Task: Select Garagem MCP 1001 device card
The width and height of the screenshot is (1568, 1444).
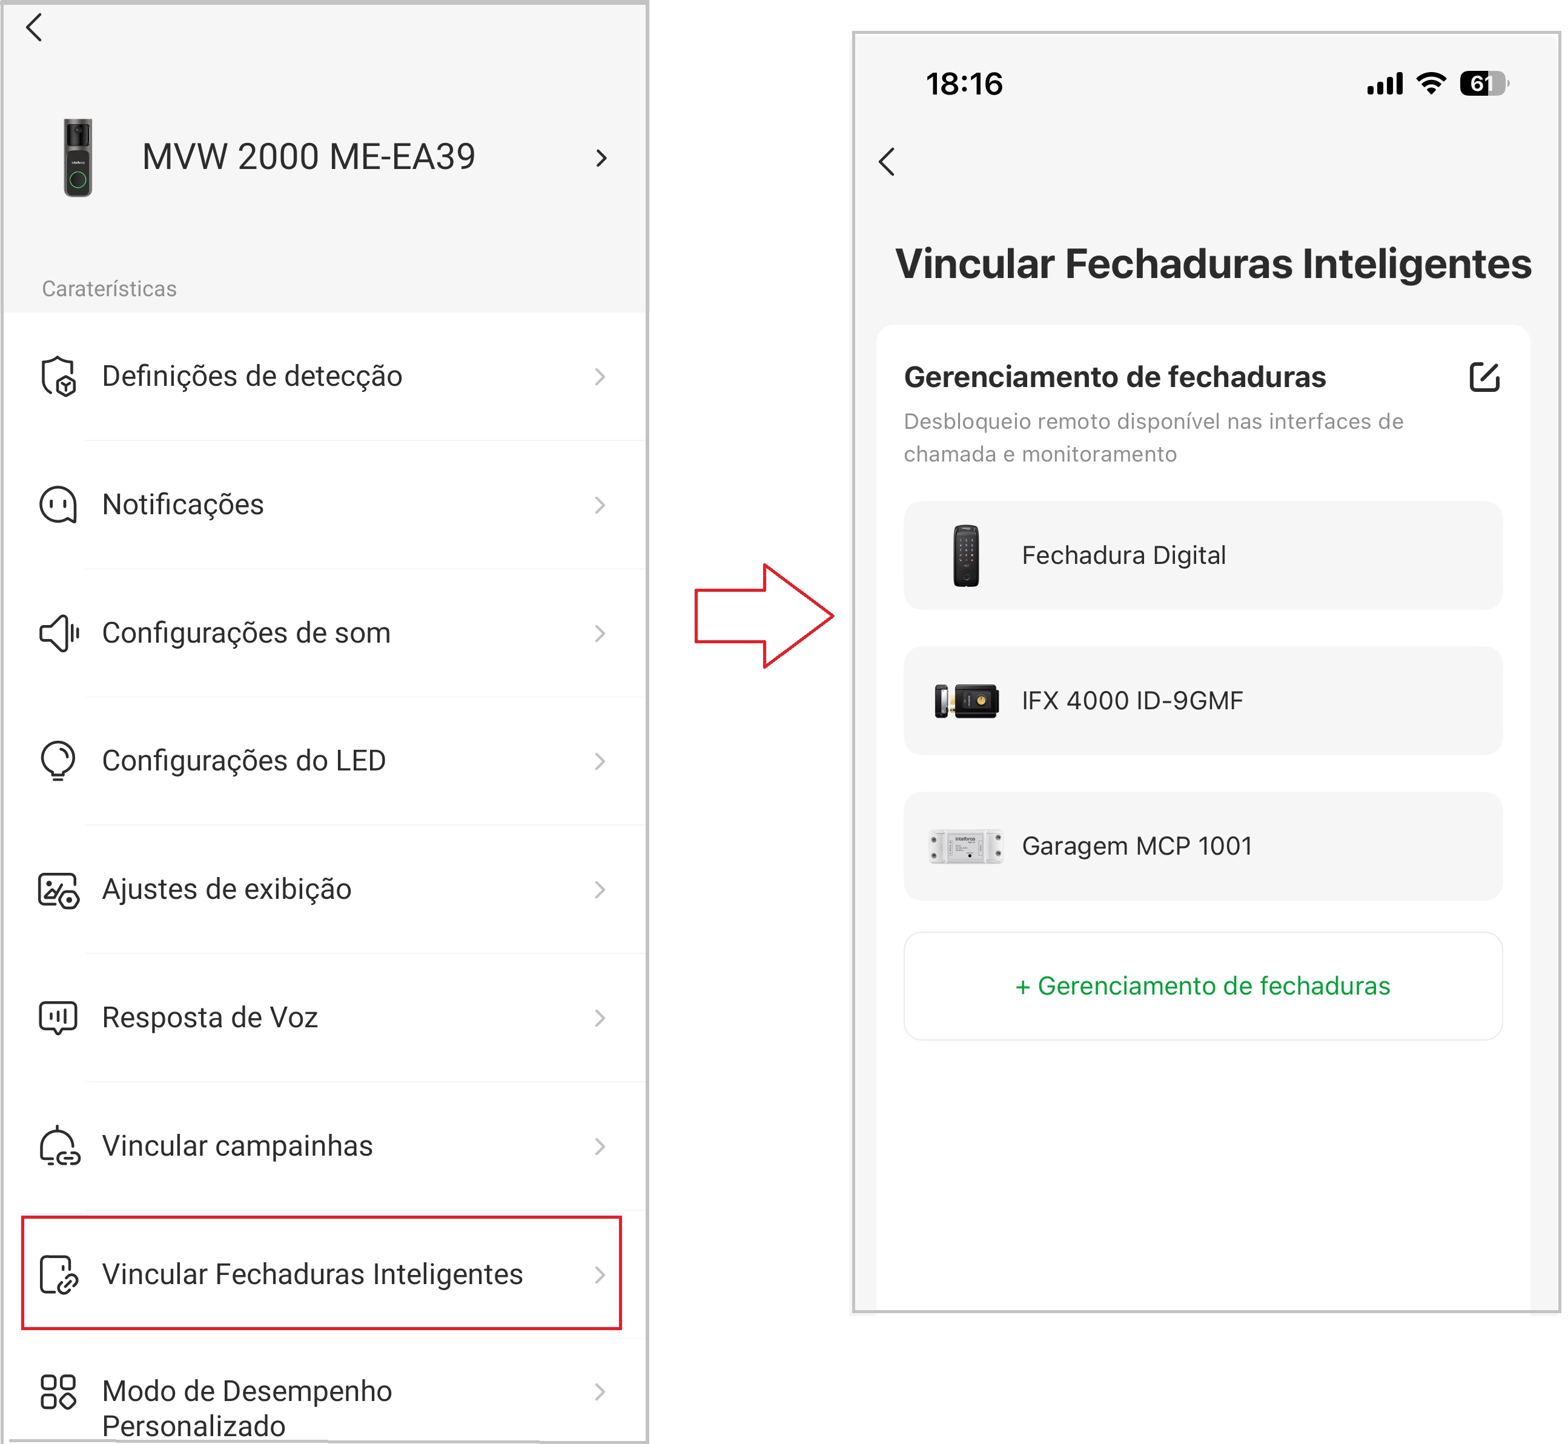Action: click(x=1202, y=846)
